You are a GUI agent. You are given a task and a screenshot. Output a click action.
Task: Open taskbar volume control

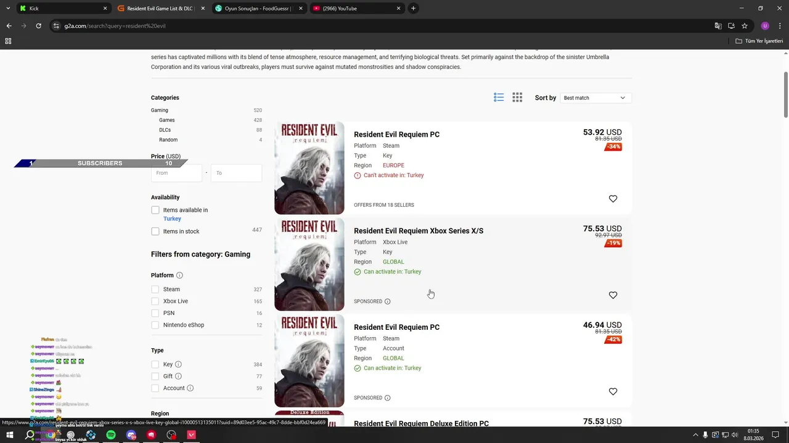point(735,435)
